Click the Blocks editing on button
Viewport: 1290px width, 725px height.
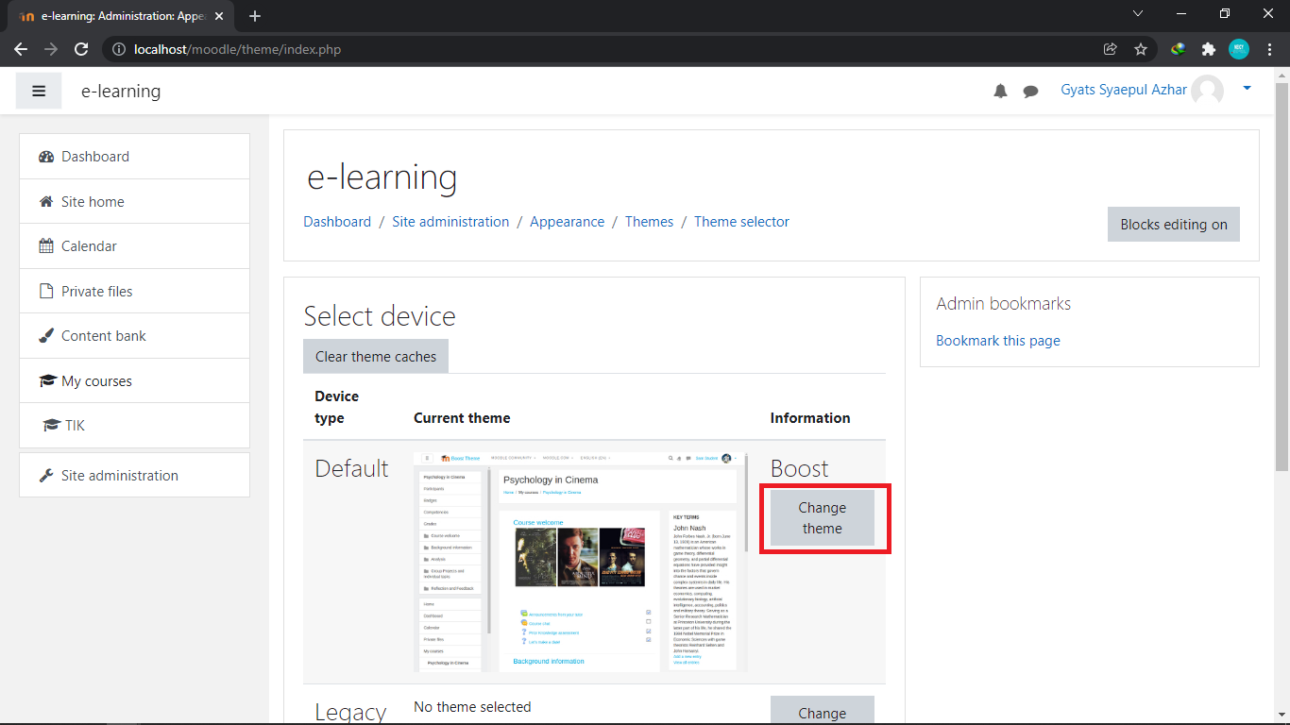point(1173,225)
